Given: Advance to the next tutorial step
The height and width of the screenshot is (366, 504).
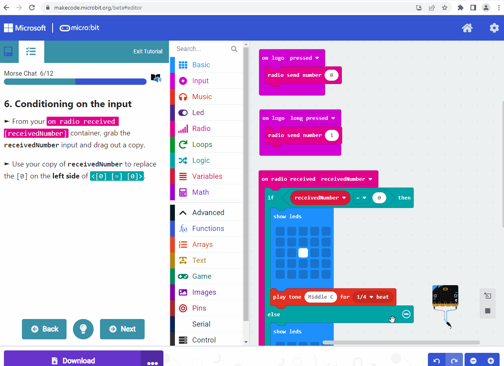Looking at the screenshot, I should 122,329.
